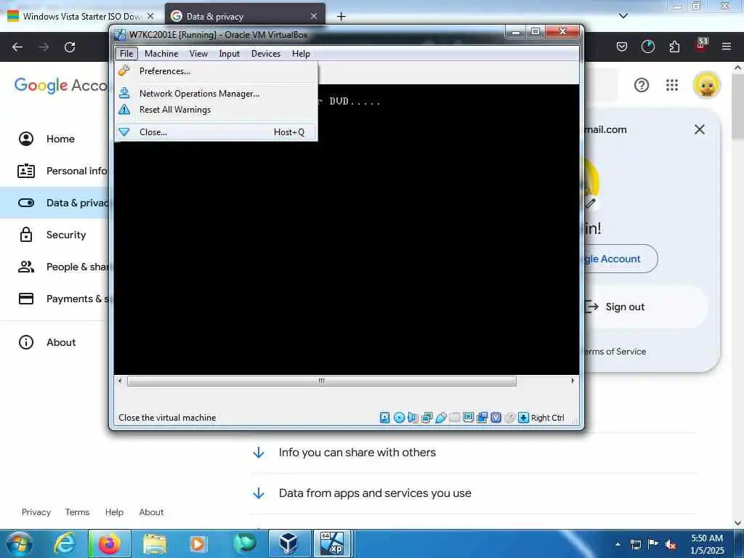The width and height of the screenshot is (744, 558).
Task: Launch Internet Explorer from taskbar
Action: (x=65, y=543)
